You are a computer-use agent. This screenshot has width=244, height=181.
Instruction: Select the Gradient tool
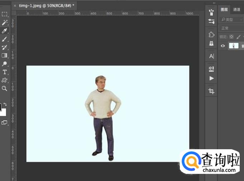pos(4,55)
